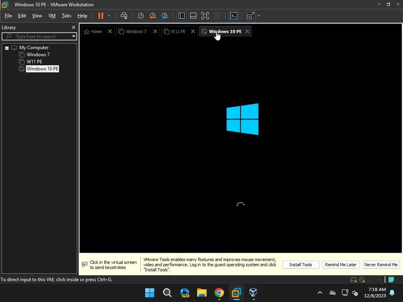
Task: Click the keyboard icon in the hint bar
Action: [x=85, y=265]
